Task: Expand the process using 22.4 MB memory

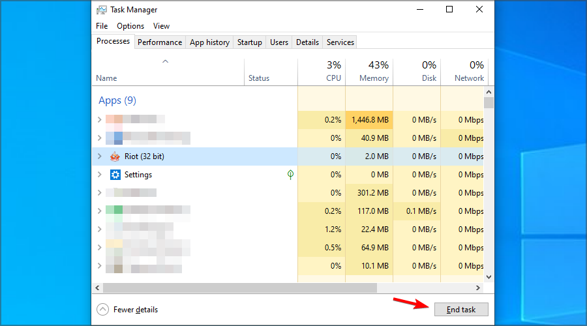Action: 100,230
